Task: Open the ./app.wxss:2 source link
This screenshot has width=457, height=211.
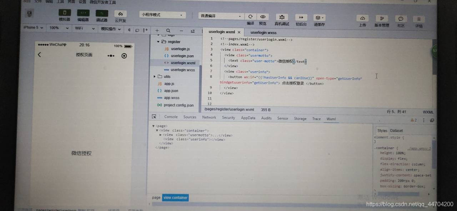Action: (x=419, y=148)
